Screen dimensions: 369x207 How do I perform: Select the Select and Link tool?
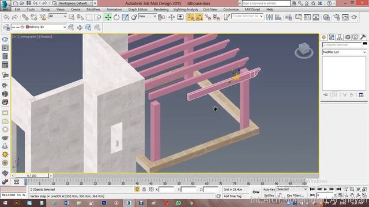[x=25, y=17]
